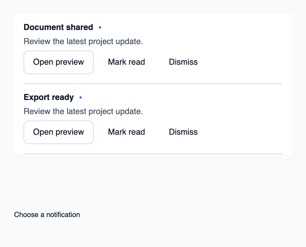This screenshot has width=306, height=247.
Task: Open preview for Export ready notification
Action: coord(59,132)
